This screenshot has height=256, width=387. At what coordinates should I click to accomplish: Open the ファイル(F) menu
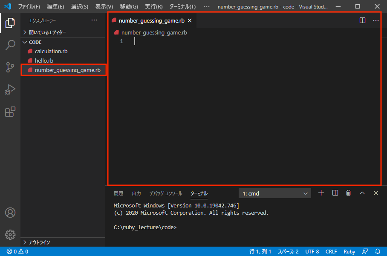pos(29,7)
